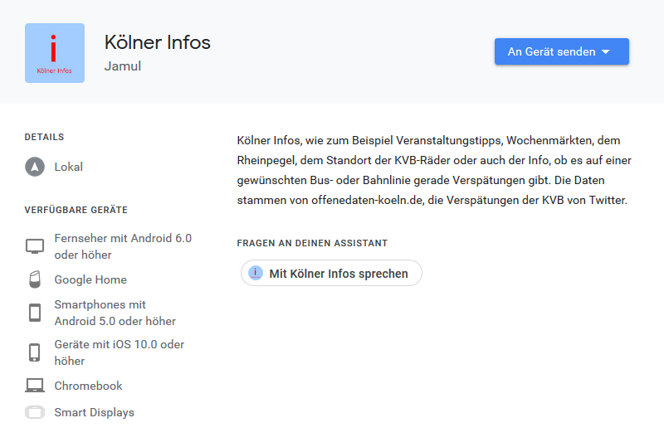Select the DETAILS section heading
The width and height of the screenshot is (664, 447).
pos(45,137)
